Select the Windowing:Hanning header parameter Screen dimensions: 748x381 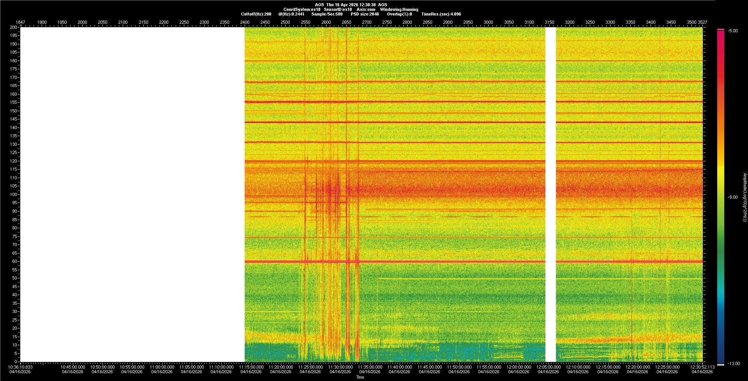tap(399, 9)
